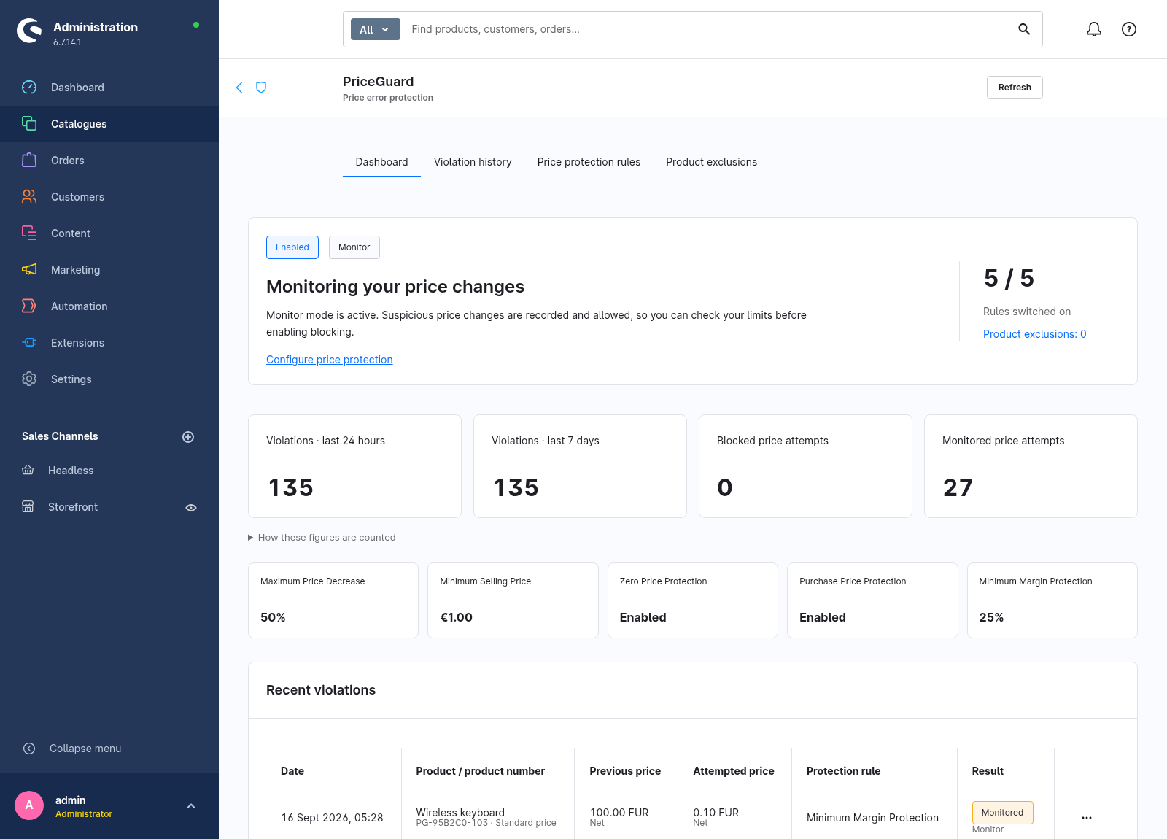This screenshot has height=839, width=1167.
Task: Click the Minimum Margin Protection rule cell
Action: (x=872, y=818)
